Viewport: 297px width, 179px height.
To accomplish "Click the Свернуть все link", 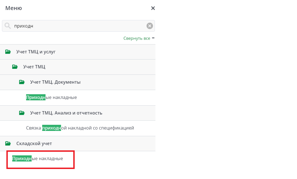I will tap(137, 38).
